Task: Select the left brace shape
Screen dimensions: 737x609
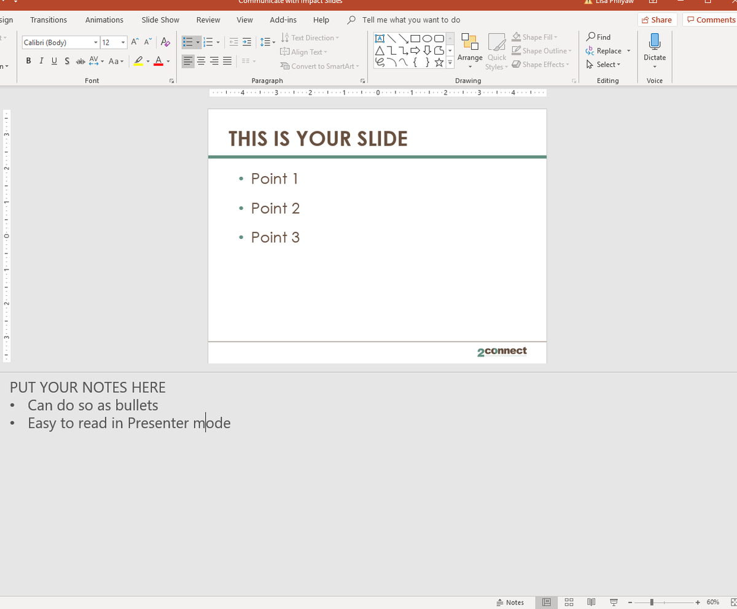Action: (416, 62)
